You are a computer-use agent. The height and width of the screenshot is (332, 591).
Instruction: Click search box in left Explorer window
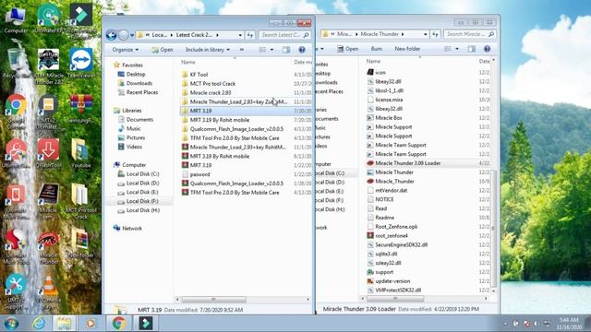[285, 35]
